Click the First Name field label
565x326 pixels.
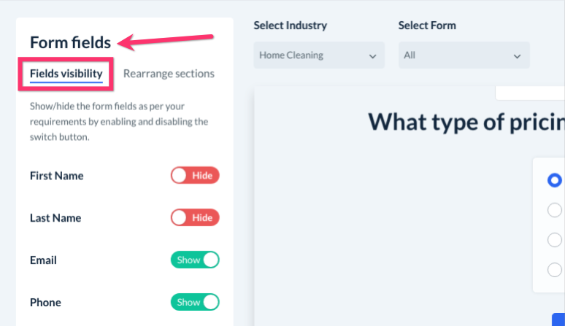tap(57, 176)
